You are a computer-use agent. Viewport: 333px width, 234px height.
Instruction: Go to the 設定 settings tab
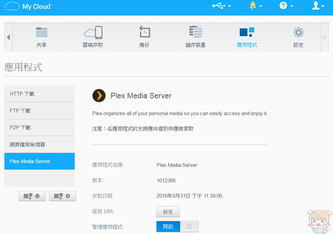click(x=298, y=37)
